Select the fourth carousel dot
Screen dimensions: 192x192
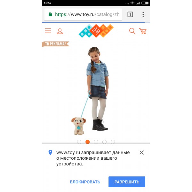coord(104,142)
